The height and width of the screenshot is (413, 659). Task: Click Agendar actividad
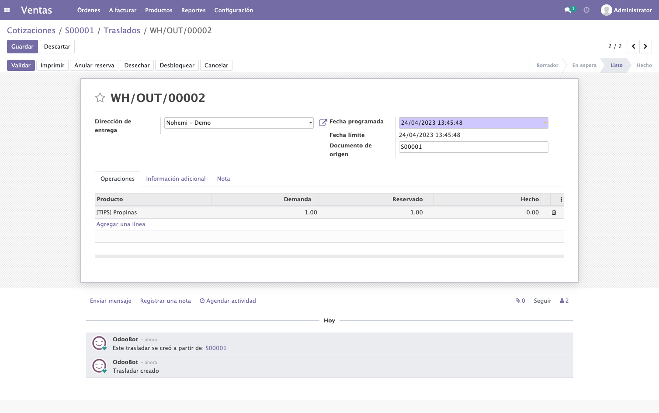tap(228, 301)
